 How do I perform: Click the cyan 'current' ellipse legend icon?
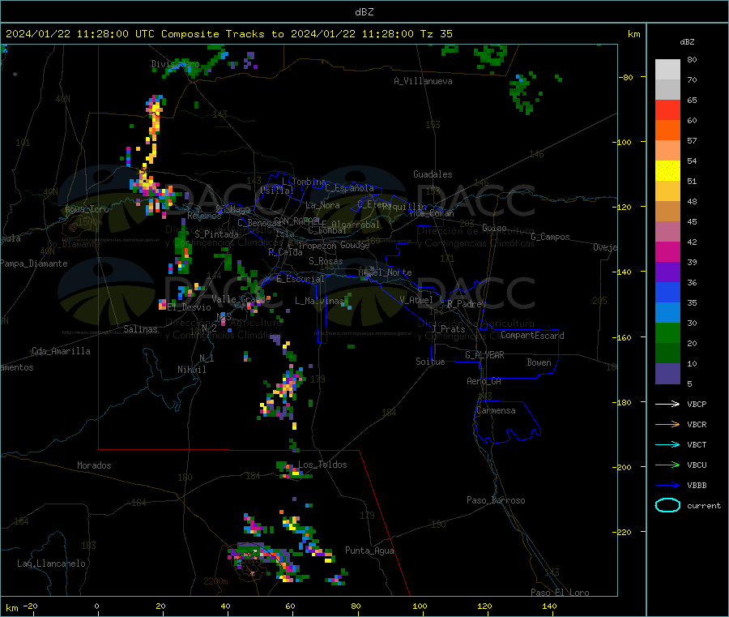tap(667, 505)
